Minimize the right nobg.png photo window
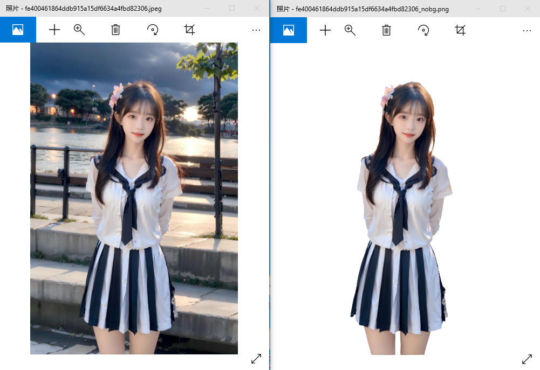This screenshot has width=540, height=370. click(478, 9)
